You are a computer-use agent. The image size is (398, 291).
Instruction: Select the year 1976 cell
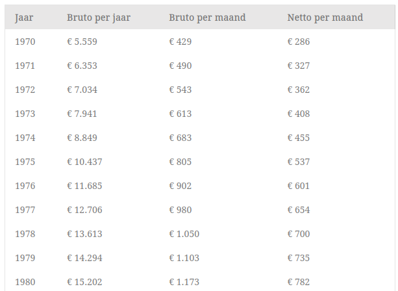[x=25, y=186]
